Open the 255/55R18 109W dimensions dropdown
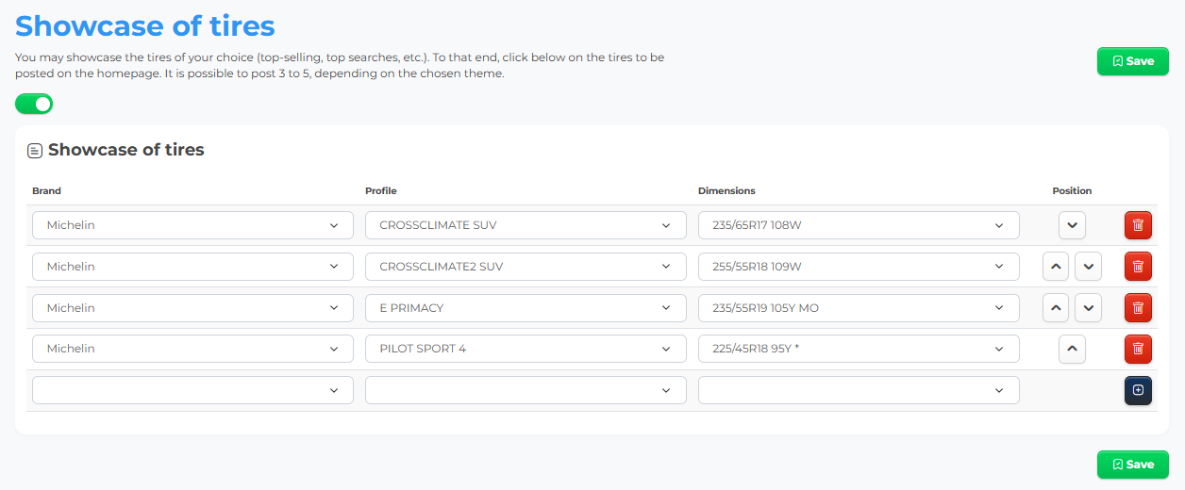 pos(859,267)
